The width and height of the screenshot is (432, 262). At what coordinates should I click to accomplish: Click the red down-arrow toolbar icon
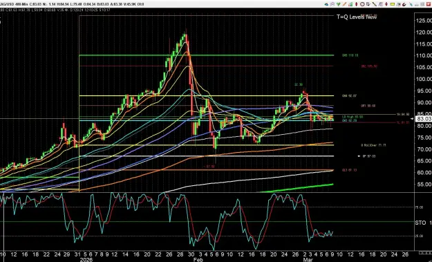coord(386,4)
